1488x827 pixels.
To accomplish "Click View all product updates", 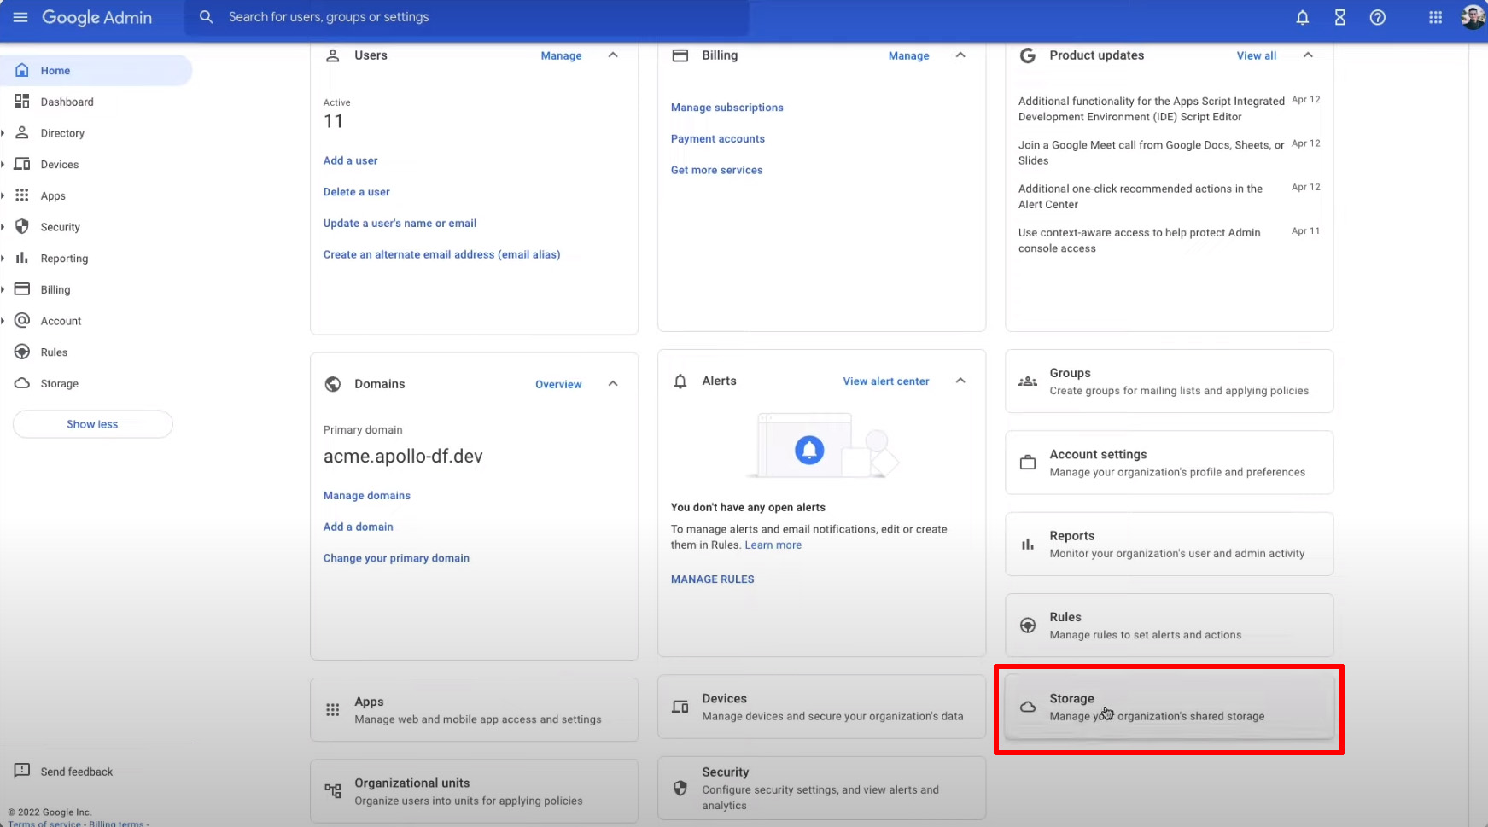I will point(1257,55).
